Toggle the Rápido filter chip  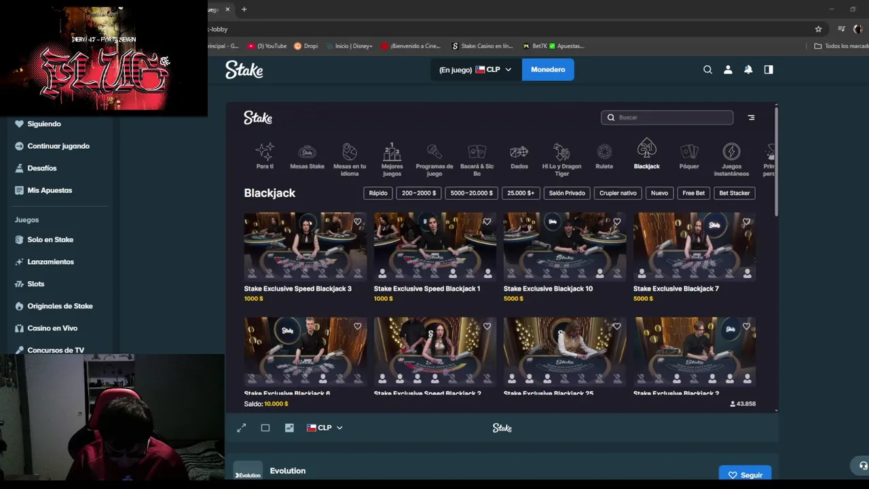pyautogui.click(x=378, y=193)
